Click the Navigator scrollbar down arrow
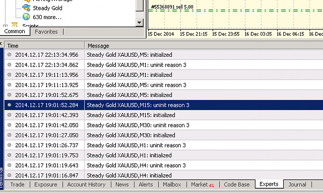 point(140,22)
